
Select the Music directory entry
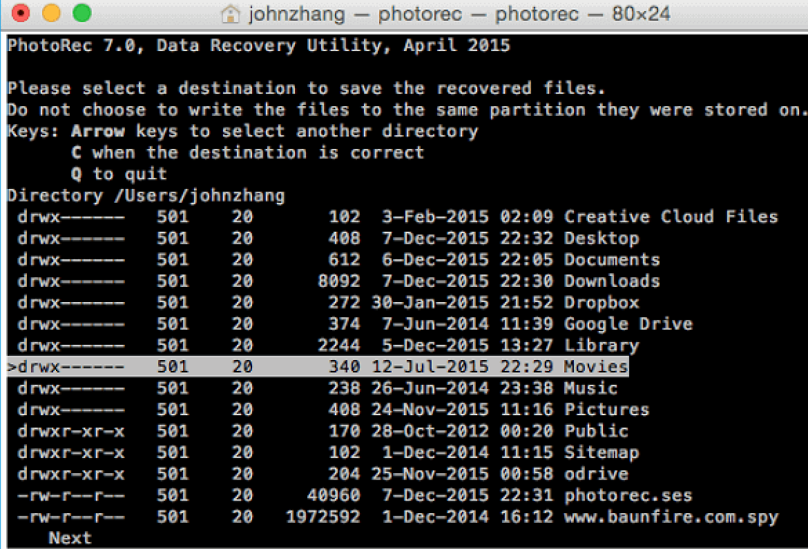[x=590, y=388]
